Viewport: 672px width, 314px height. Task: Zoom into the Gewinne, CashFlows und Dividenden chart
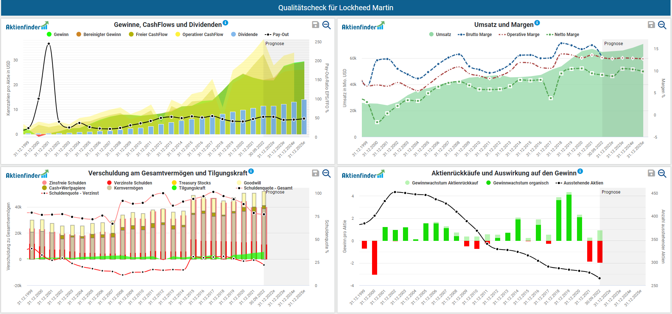327,25
